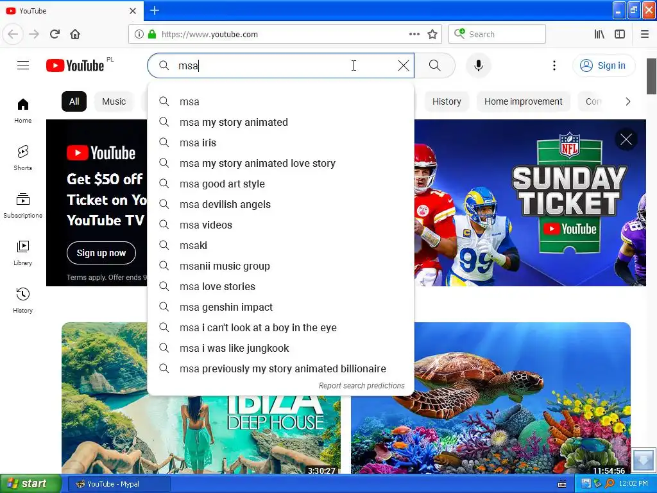Open YouTube settings three-dot menu

click(554, 65)
